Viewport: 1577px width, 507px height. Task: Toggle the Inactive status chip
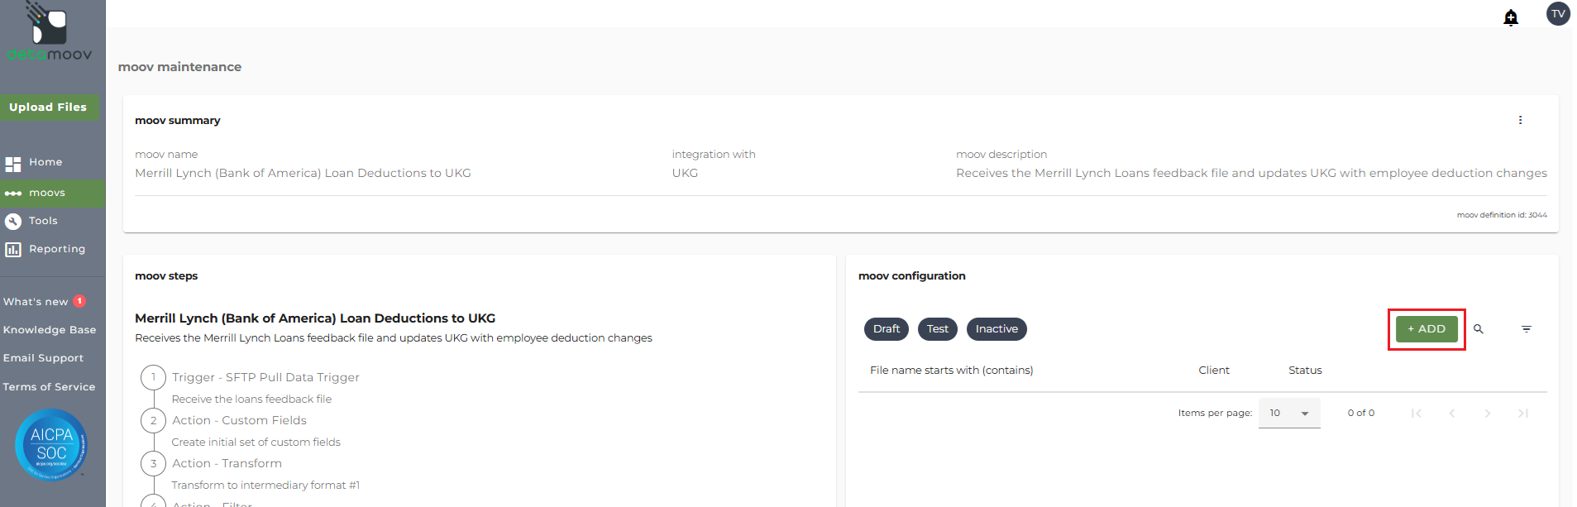pos(996,329)
